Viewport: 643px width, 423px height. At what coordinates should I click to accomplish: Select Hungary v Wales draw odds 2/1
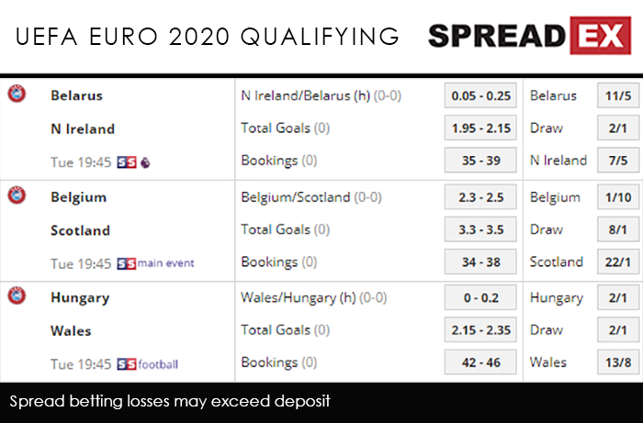click(x=616, y=330)
